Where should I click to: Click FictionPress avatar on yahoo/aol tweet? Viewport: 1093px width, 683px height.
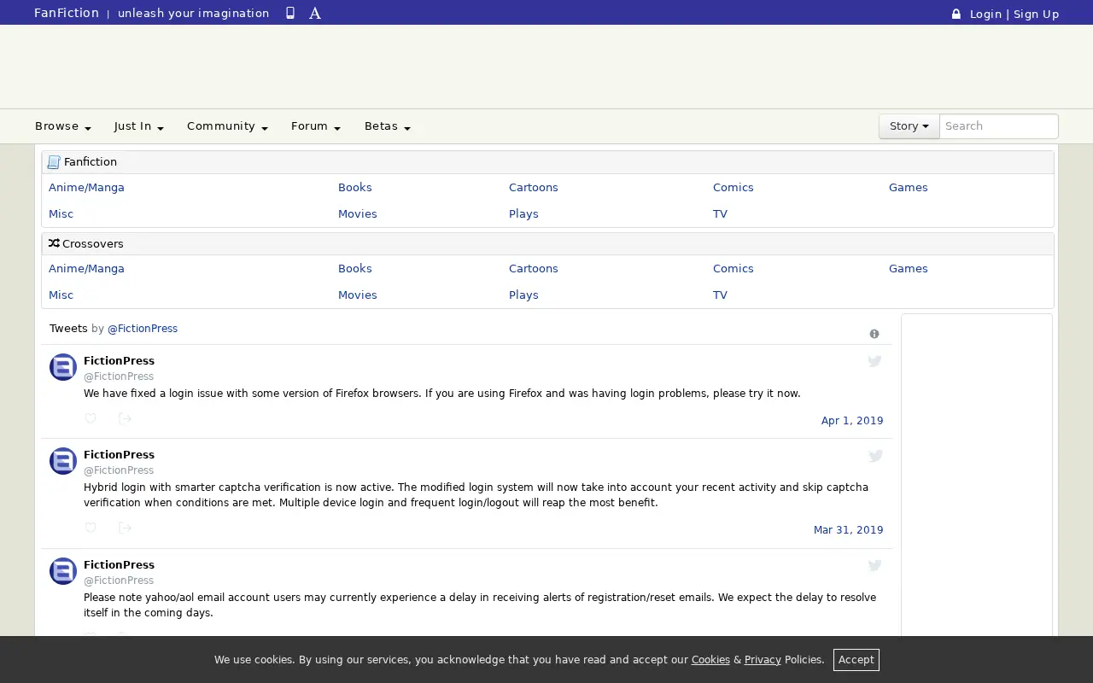coord(63,571)
